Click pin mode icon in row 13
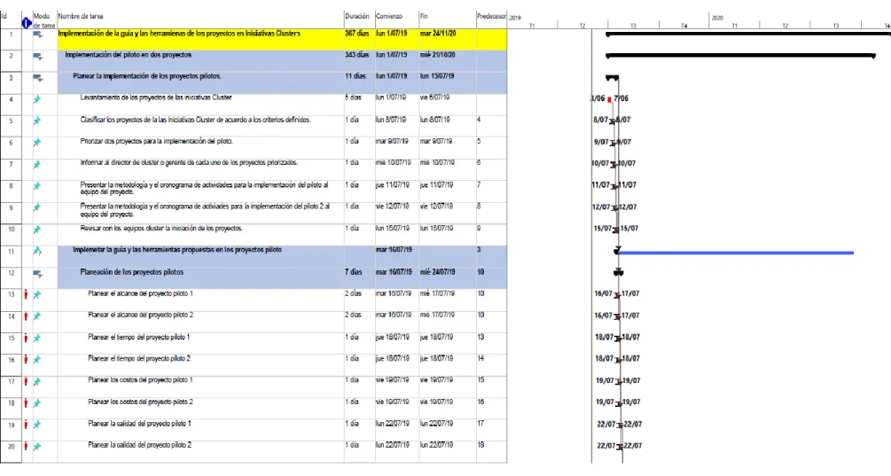This screenshot has height=476, width=891. pos(37,294)
